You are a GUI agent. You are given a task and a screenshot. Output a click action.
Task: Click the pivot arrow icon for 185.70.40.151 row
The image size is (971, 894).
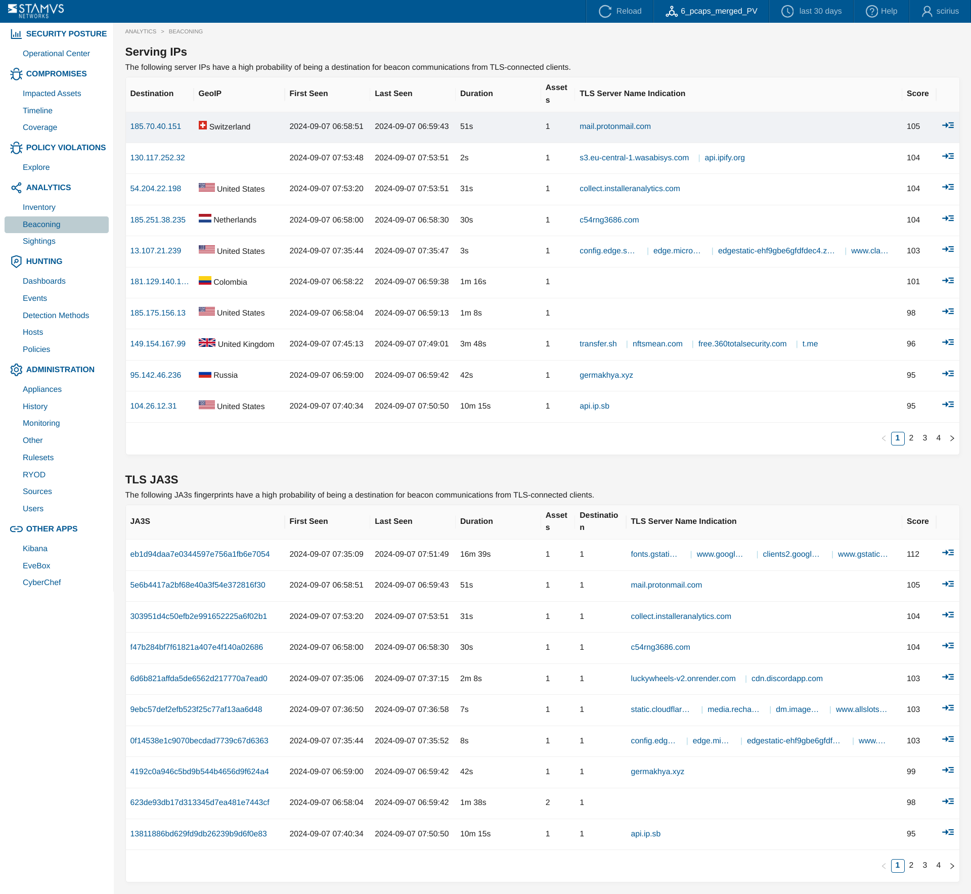coord(948,125)
